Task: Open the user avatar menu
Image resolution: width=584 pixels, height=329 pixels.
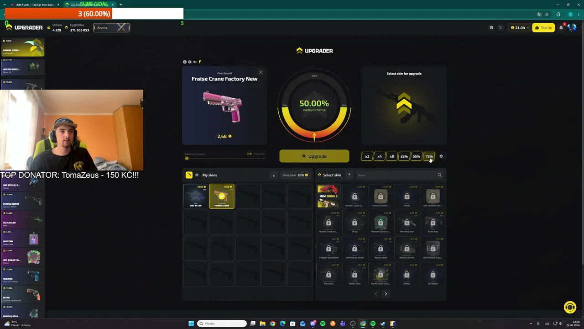Action: point(572,28)
